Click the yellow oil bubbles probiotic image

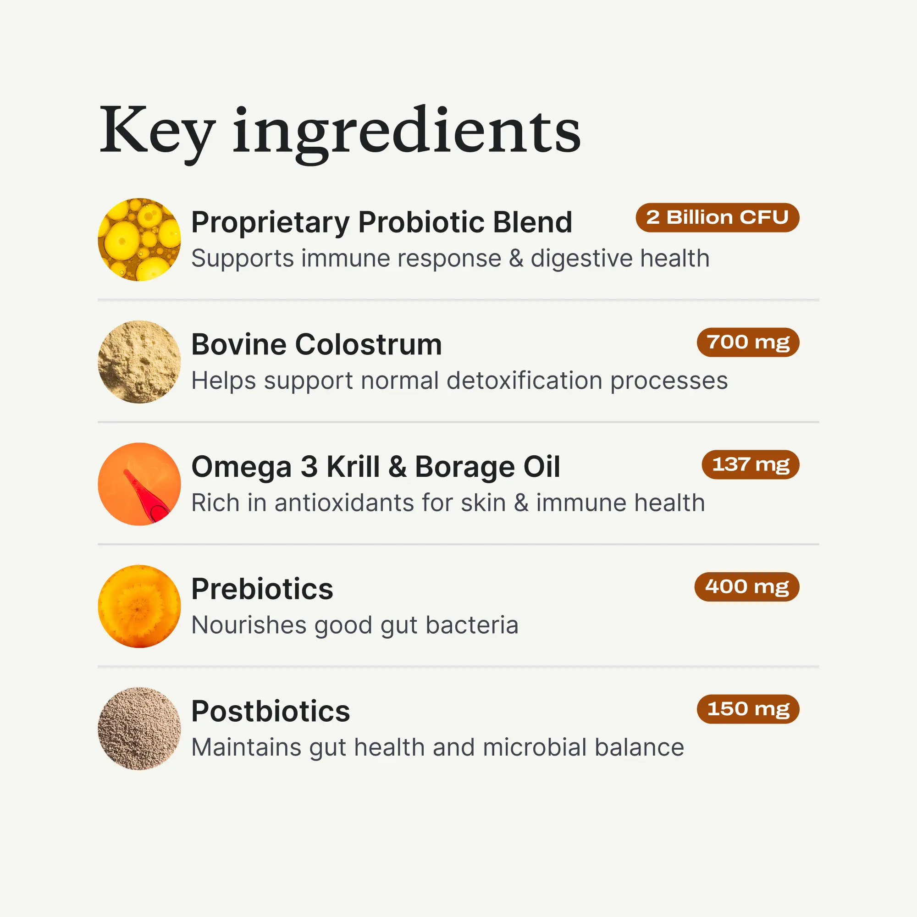139,240
